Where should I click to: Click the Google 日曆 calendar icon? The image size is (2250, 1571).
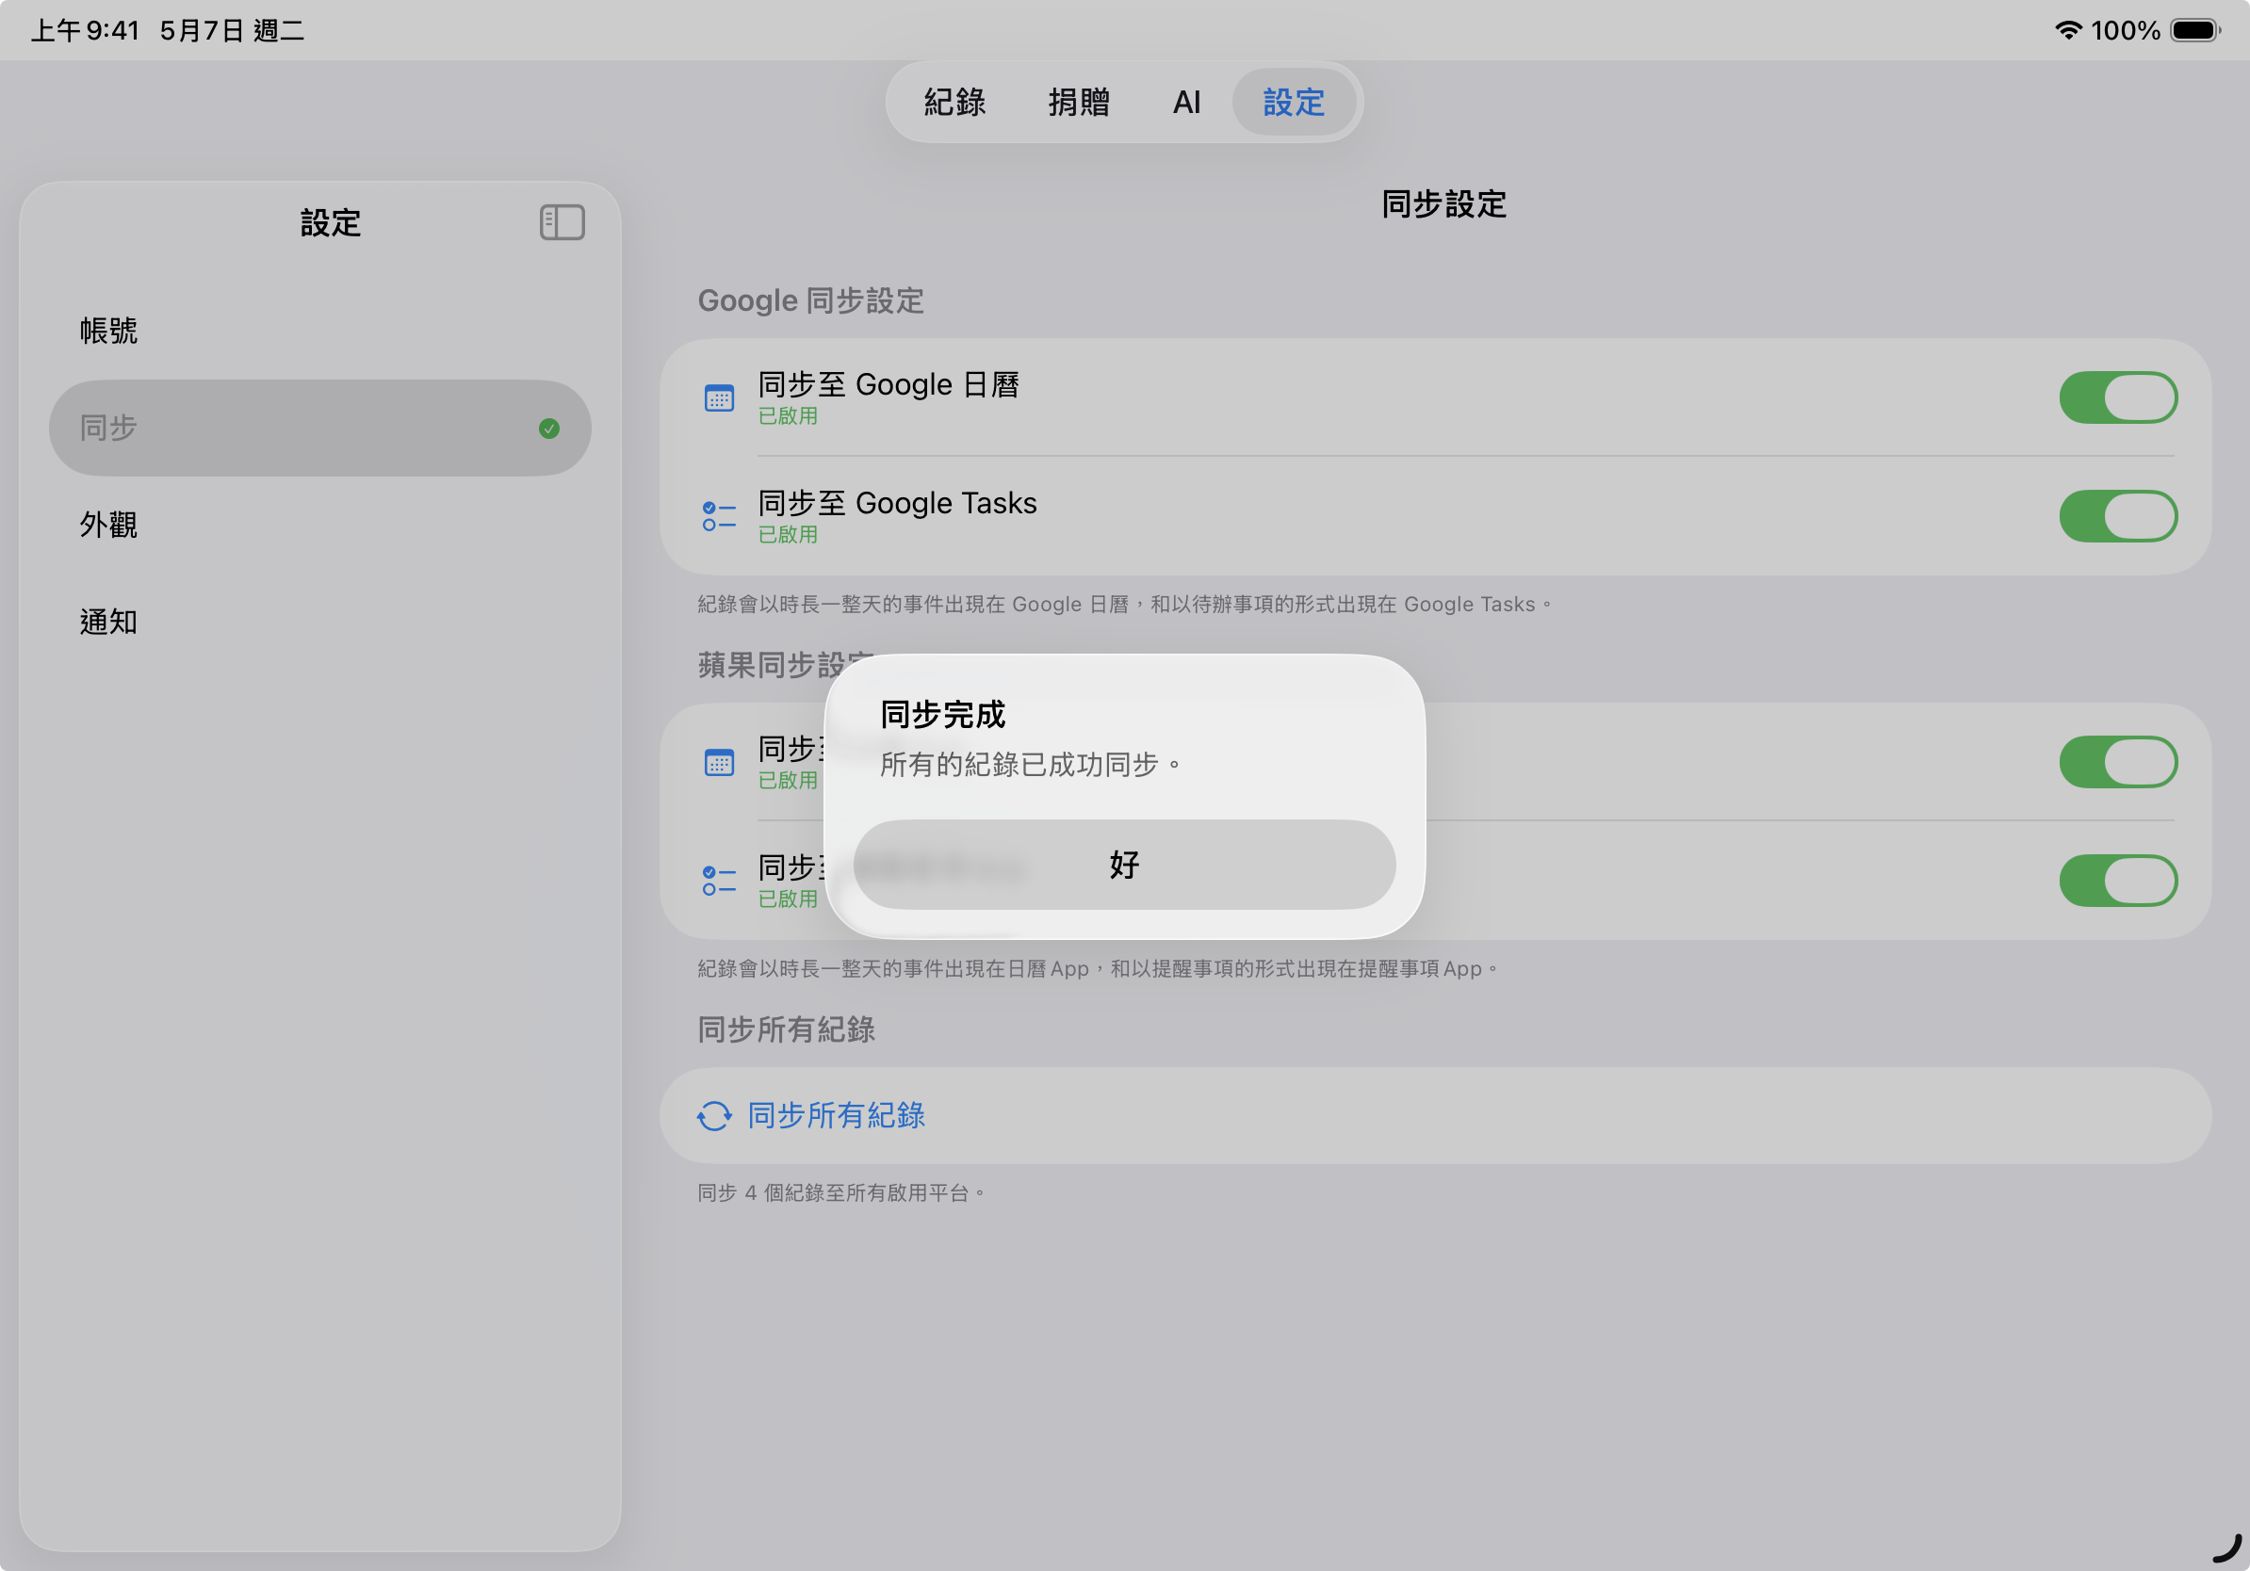coord(718,397)
